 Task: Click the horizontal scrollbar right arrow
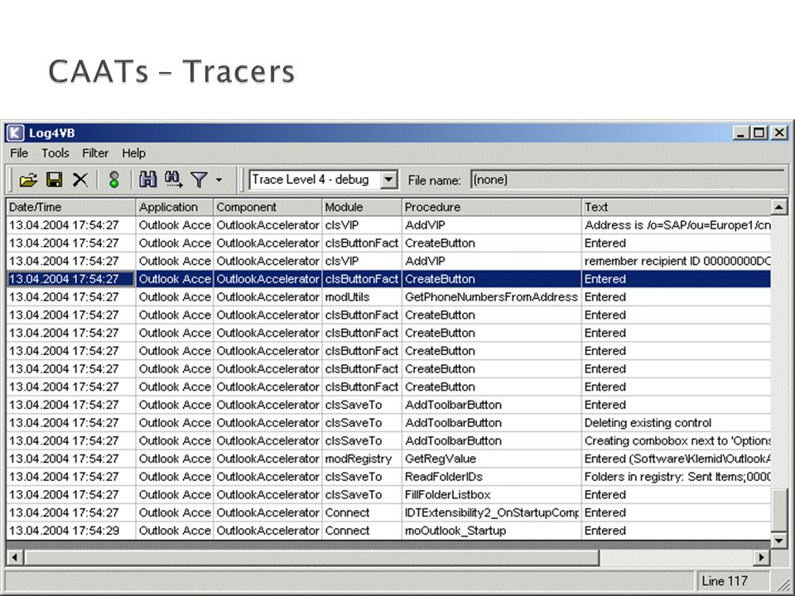pos(761,557)
